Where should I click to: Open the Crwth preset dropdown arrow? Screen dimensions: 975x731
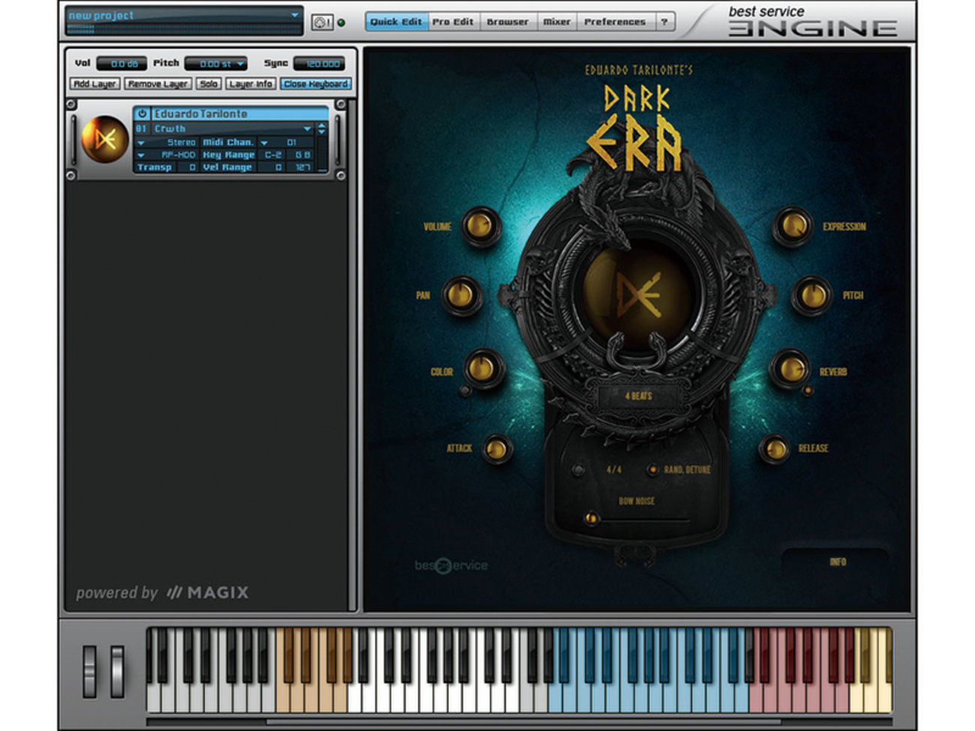(x=307, y=129)
